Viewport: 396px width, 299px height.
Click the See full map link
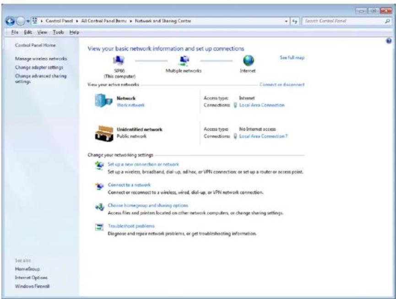pyautogui.click(x=292, y=58)
